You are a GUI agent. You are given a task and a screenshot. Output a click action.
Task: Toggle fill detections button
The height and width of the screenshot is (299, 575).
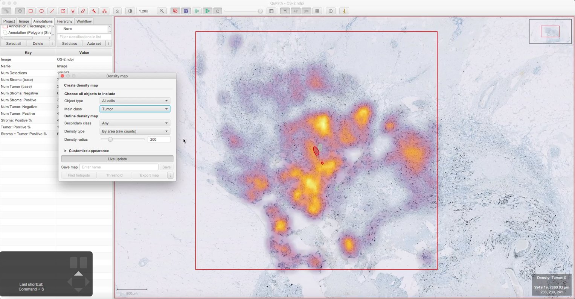(207, 11)
